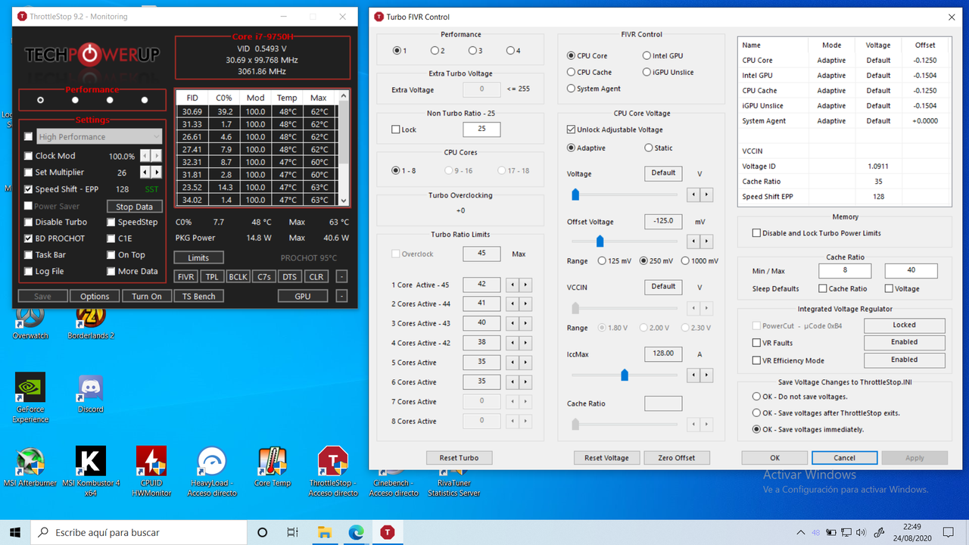Open ThrottleStop desktop shortcut icon
The height and width of the screenshot is (545, 969).
(x=333, y=471)
